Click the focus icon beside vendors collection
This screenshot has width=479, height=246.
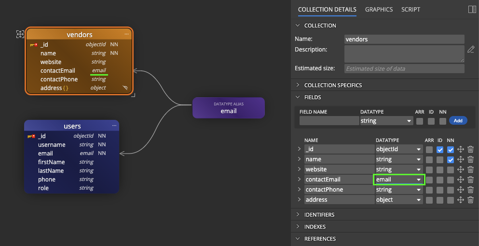tap(20, 34)
